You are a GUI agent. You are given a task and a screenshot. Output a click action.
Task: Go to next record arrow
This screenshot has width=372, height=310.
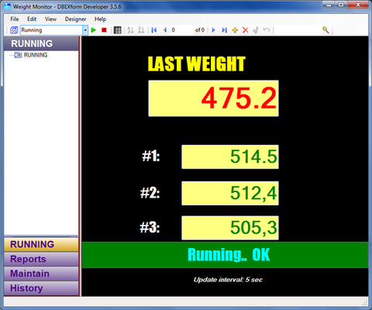(x=213, y=30)
